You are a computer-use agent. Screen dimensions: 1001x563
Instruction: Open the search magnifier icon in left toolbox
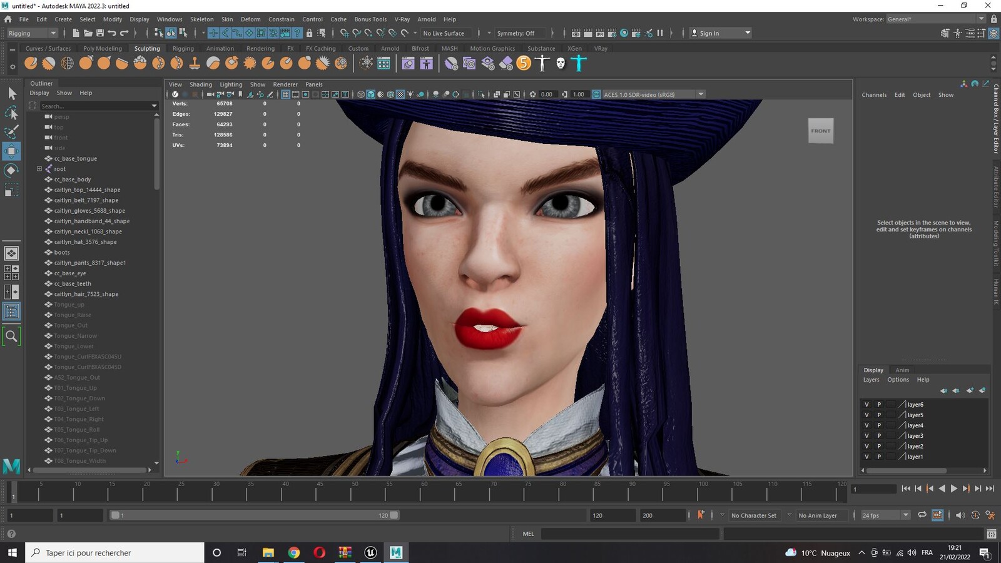[x=12, y=337]
